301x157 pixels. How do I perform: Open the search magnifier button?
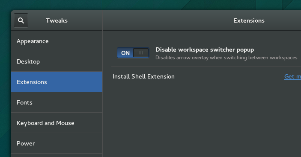click(x=21, y=20)
